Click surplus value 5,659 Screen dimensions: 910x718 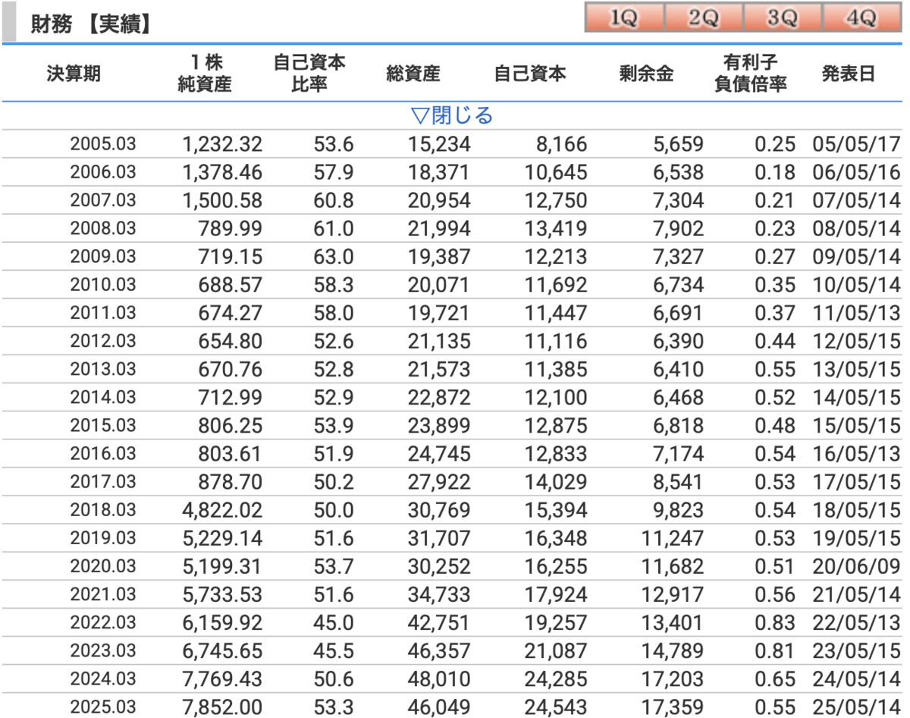click(x=679, y=144)
